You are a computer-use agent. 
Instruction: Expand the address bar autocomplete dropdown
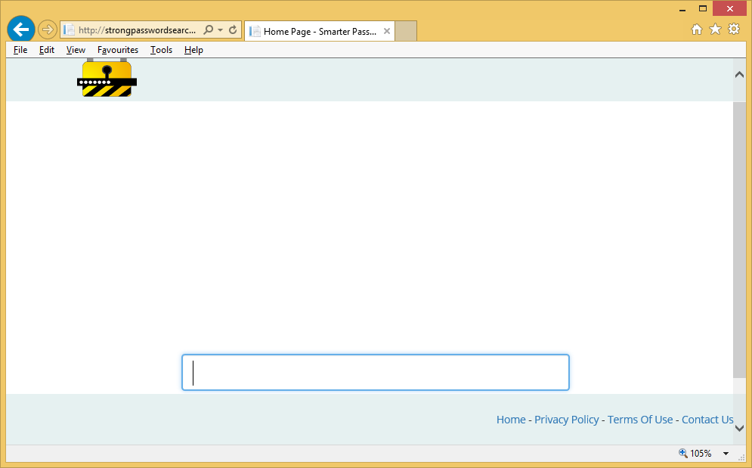[220, 30]
